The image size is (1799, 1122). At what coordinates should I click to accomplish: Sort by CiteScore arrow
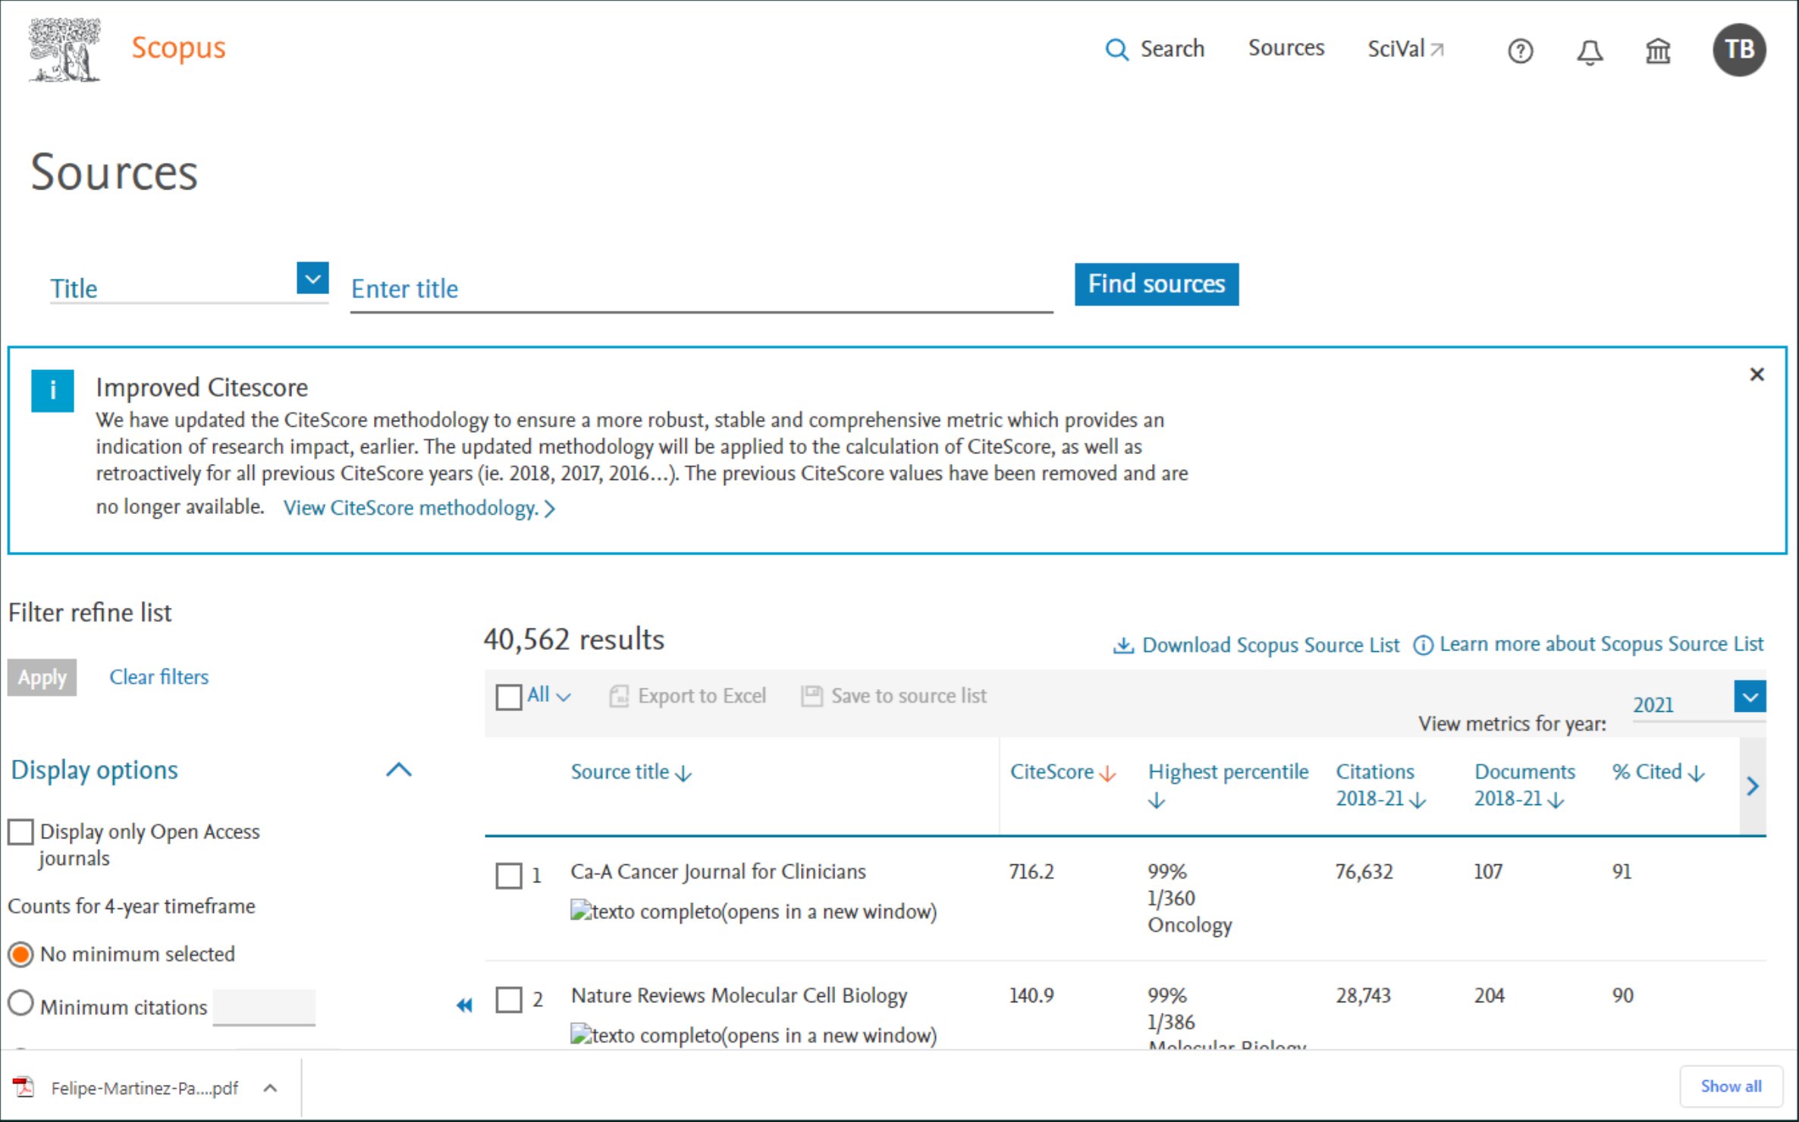[x=1107, y=773]
